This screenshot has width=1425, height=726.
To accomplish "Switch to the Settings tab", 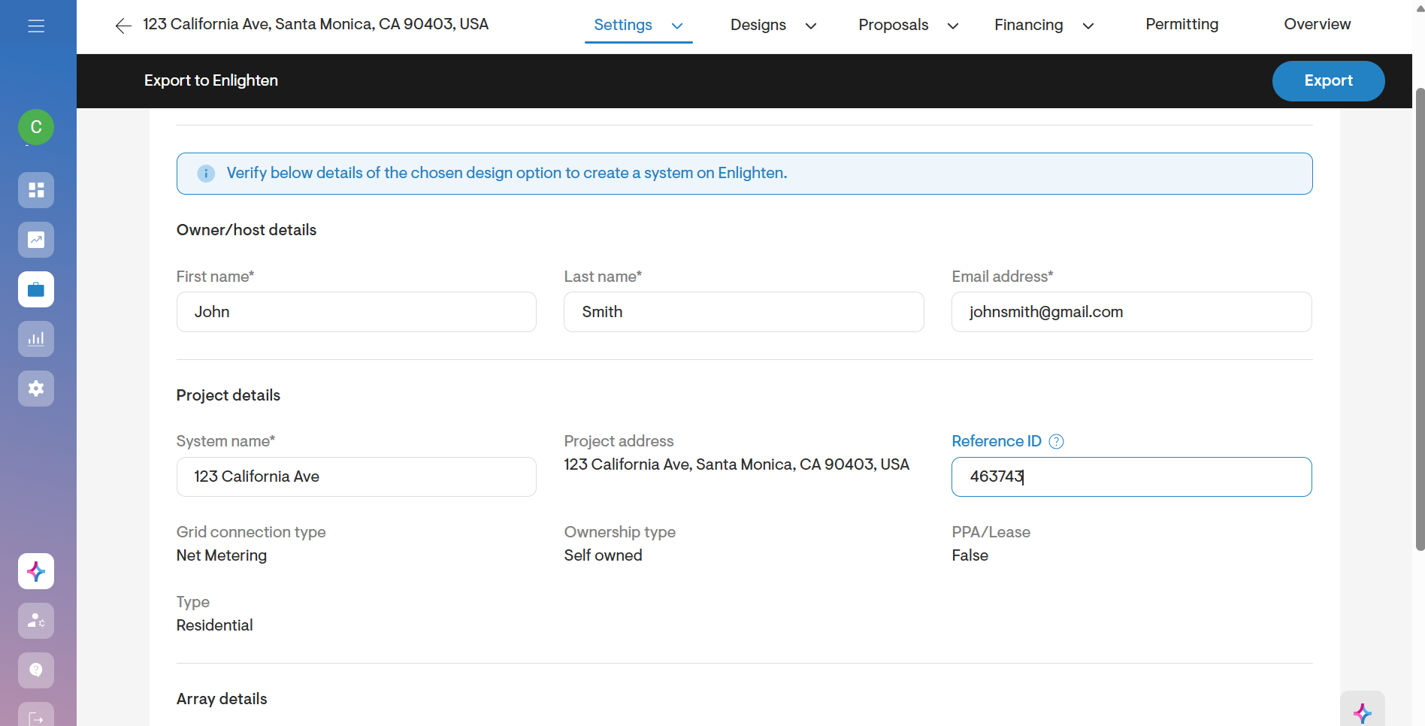I will (x=623, y=25).
